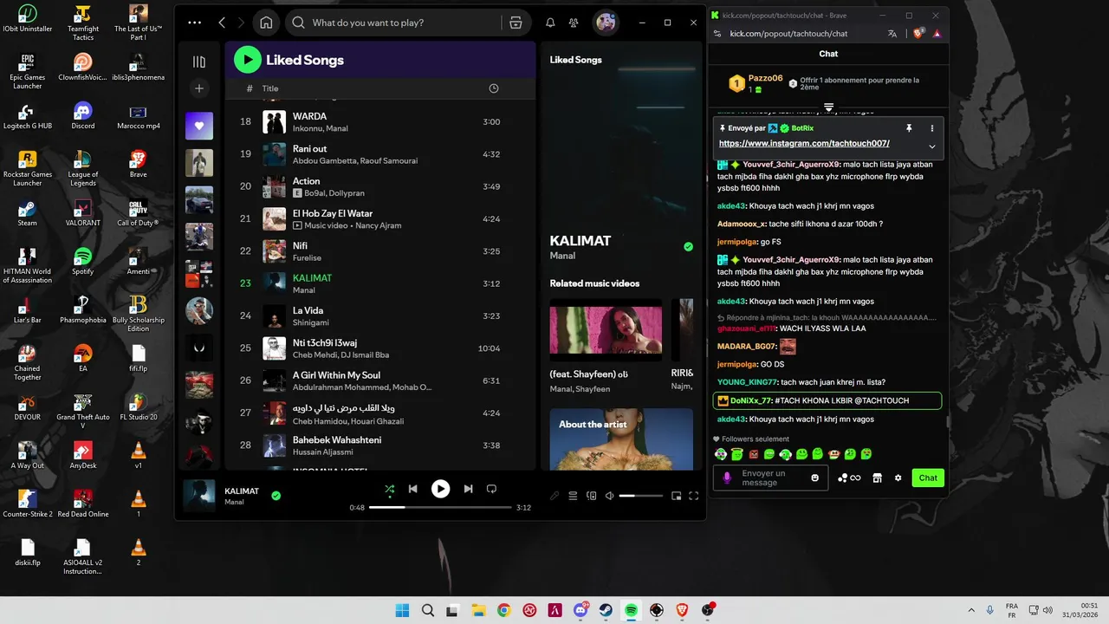Image resolution: width=1109 pixels, height=624 pixels.
Task: Open related music video feat. Shayfeen thumbnail
Action: pos(606,329)
